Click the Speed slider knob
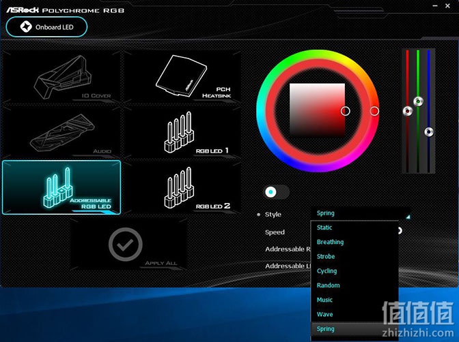Screen dimensions: 459x342 (400, 231)
